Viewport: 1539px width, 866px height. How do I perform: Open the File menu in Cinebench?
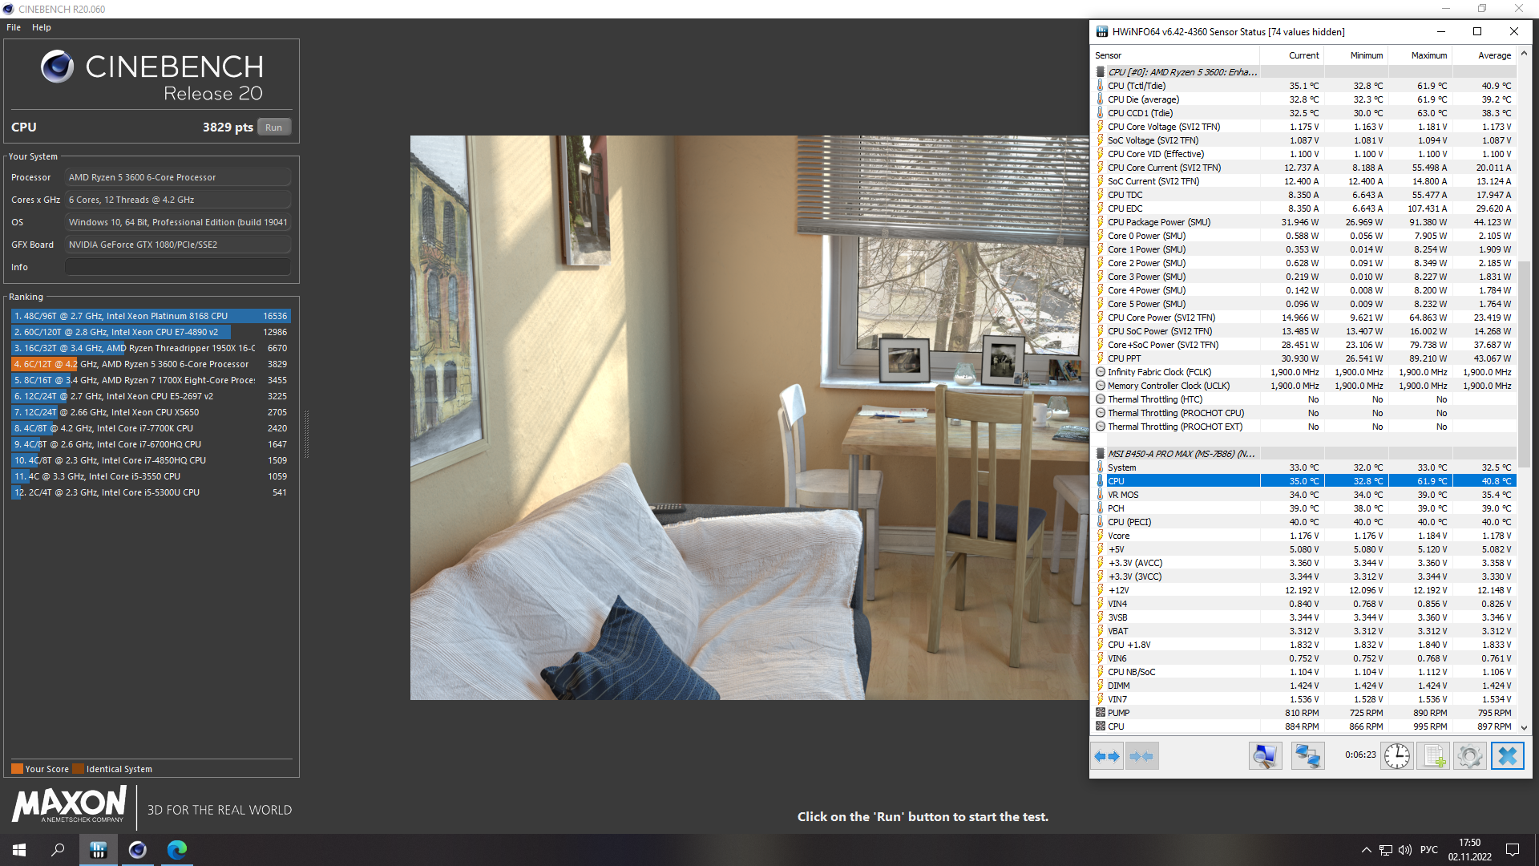click(14, 27)
